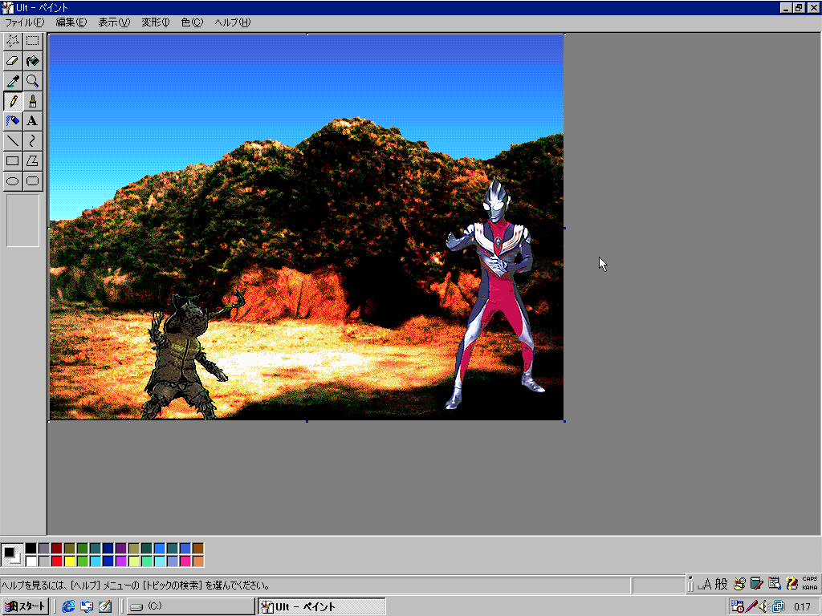Click the IME input mode A indicator
The width and height of the screenshot is (822, 616).
click(x=706, y=584)
